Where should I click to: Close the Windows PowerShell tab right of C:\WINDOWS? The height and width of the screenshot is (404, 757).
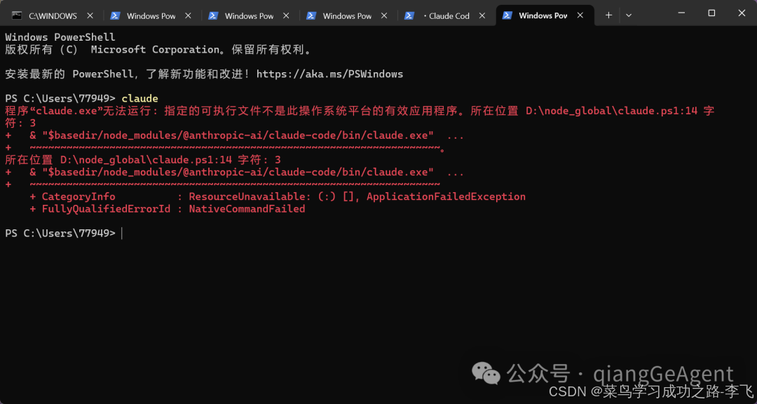[x=188, y=15]
